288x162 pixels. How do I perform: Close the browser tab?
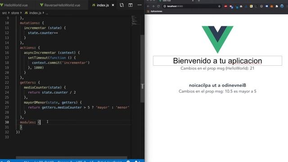pyautogui.click(x=193, y=1)
